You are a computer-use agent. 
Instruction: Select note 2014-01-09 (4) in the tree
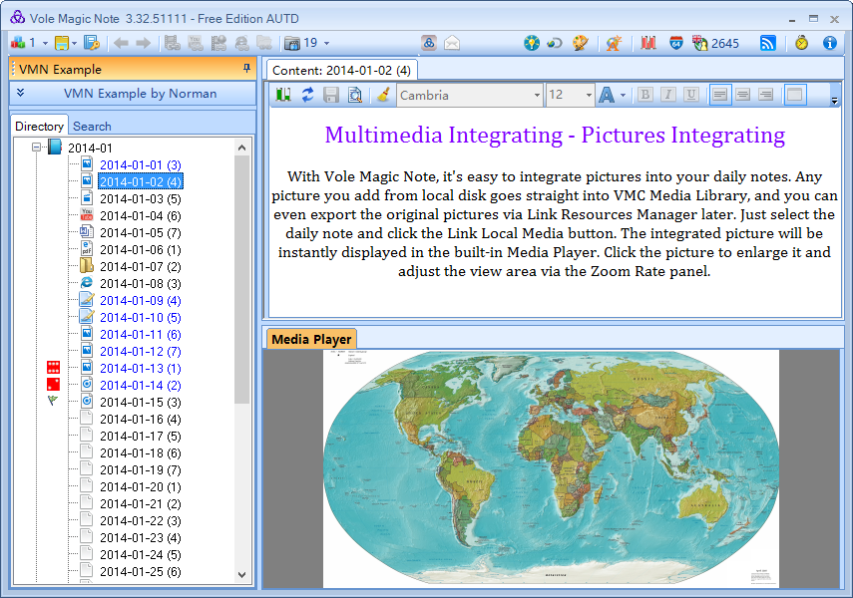coord(141,301)
